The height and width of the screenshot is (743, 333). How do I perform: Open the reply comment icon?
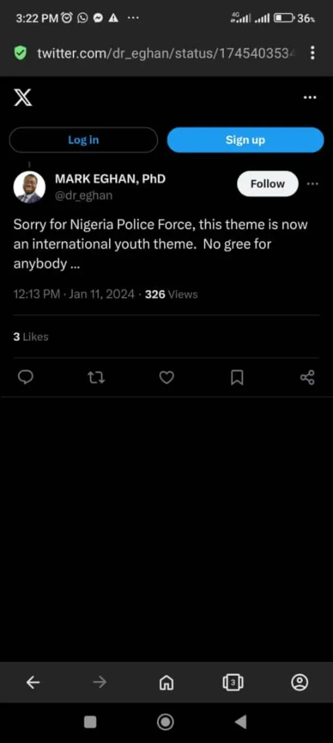(25, 377)
